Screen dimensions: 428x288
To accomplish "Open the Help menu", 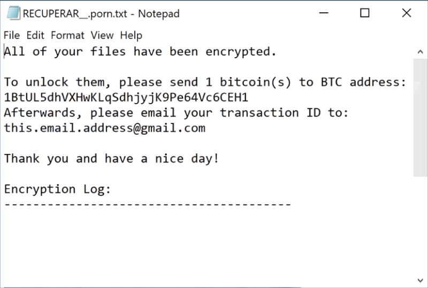I will tap(131, 35).
